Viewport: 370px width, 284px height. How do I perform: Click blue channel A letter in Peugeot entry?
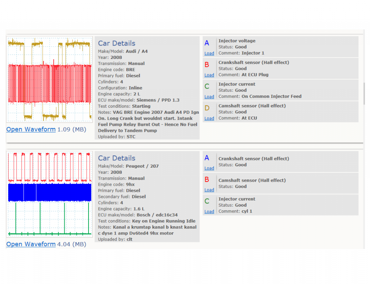[207, 158]
